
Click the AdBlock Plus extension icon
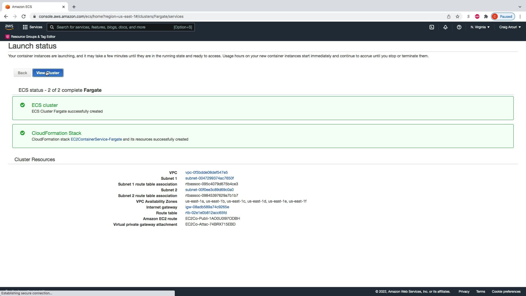click(477, 16)
